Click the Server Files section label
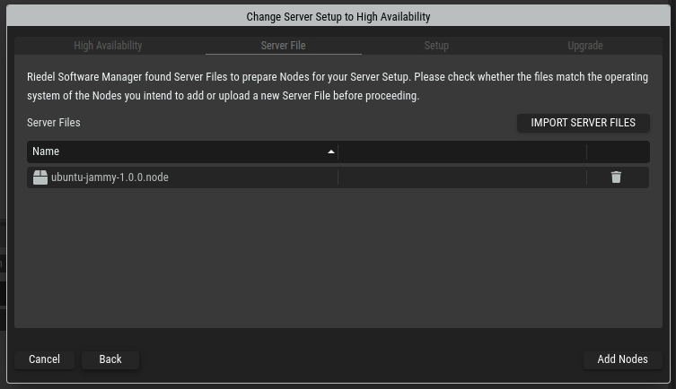 [54, 123]
